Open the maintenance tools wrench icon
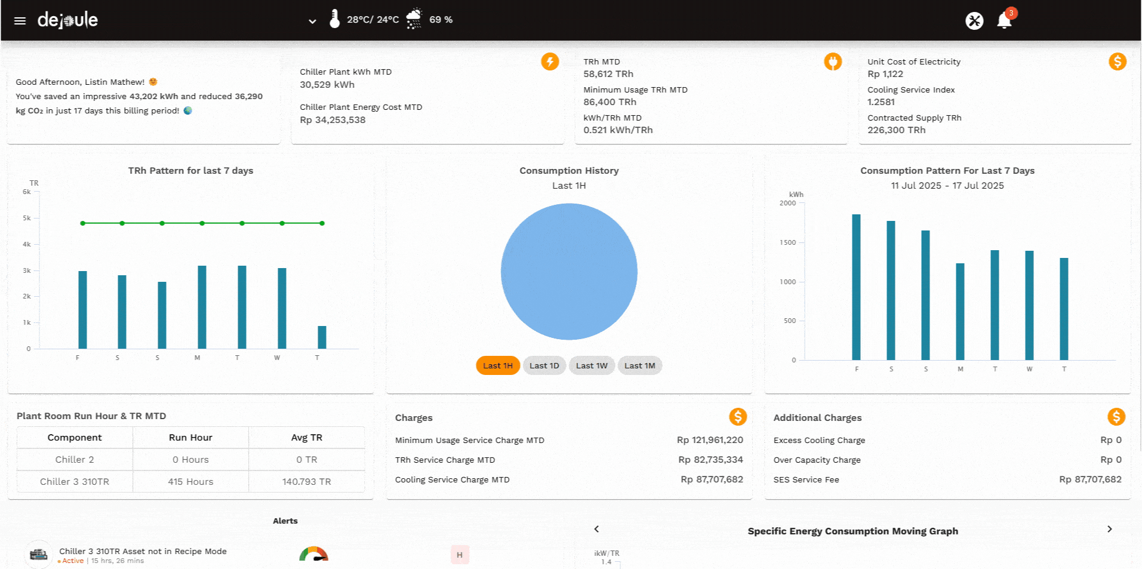Screen dimensions: 1142x569 [x=974, y=21]
